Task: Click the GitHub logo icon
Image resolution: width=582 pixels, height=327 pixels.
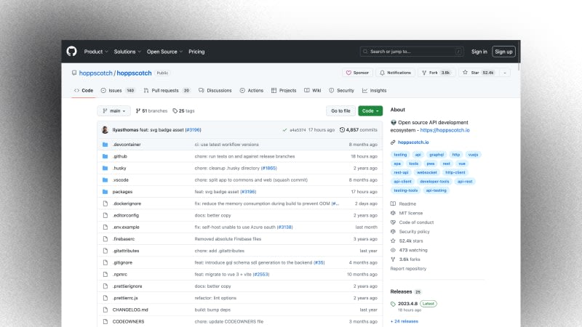Action: (71, 51)
